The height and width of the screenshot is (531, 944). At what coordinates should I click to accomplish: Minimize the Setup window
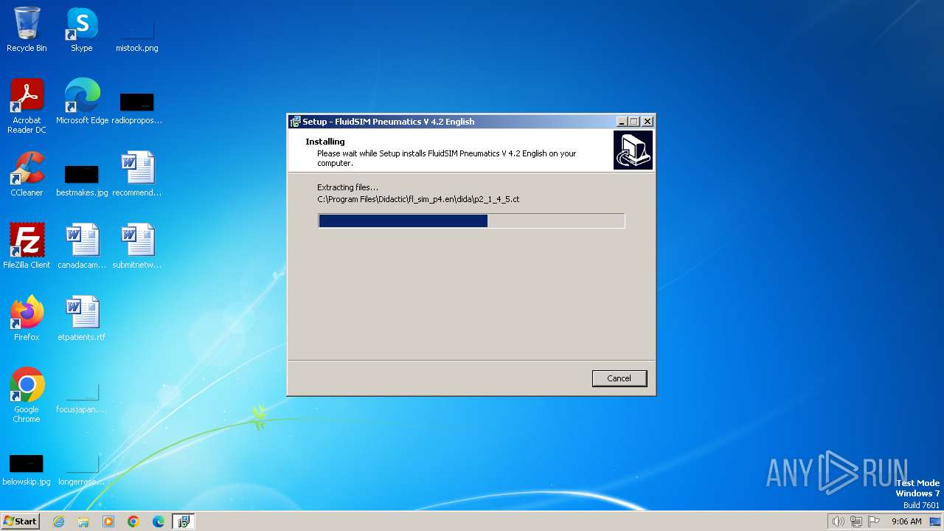622,122
